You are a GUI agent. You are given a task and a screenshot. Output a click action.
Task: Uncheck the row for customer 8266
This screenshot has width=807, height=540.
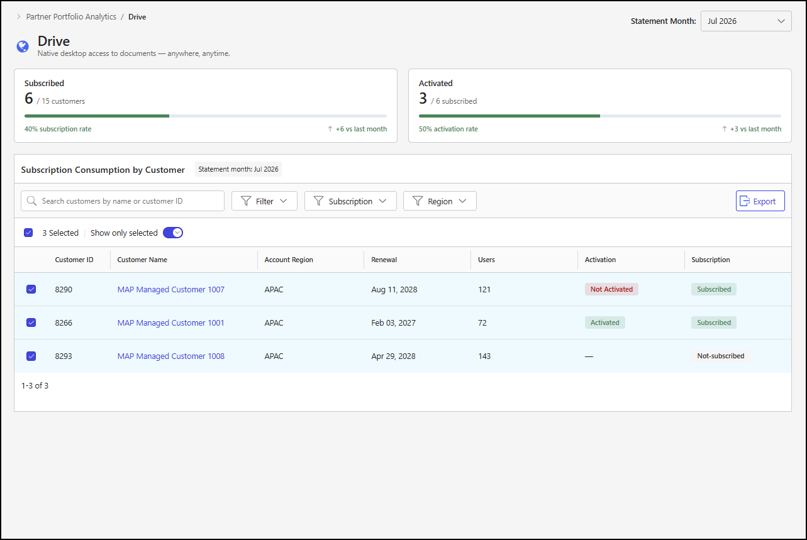click(x=31, y=322)
